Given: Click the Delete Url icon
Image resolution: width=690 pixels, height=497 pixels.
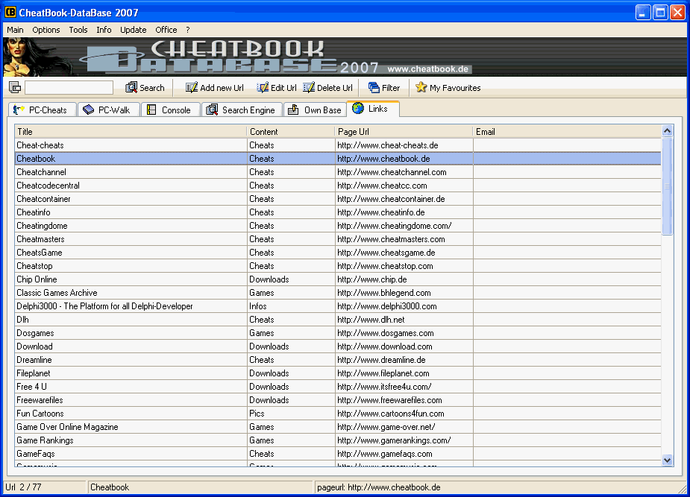Looking at the screenshot, I should pyautogui.click(x=309, y=88).
